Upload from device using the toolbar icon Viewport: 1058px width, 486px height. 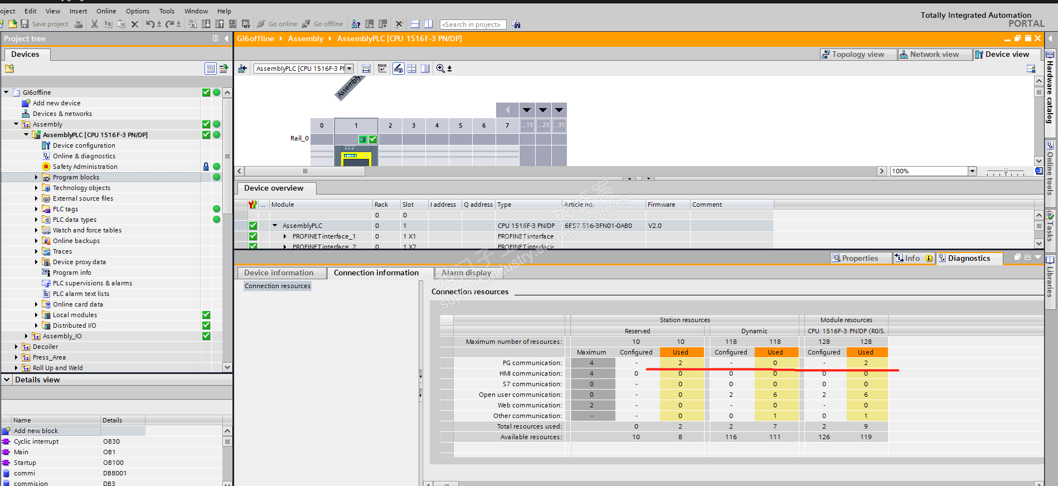[x=219, y=24]
